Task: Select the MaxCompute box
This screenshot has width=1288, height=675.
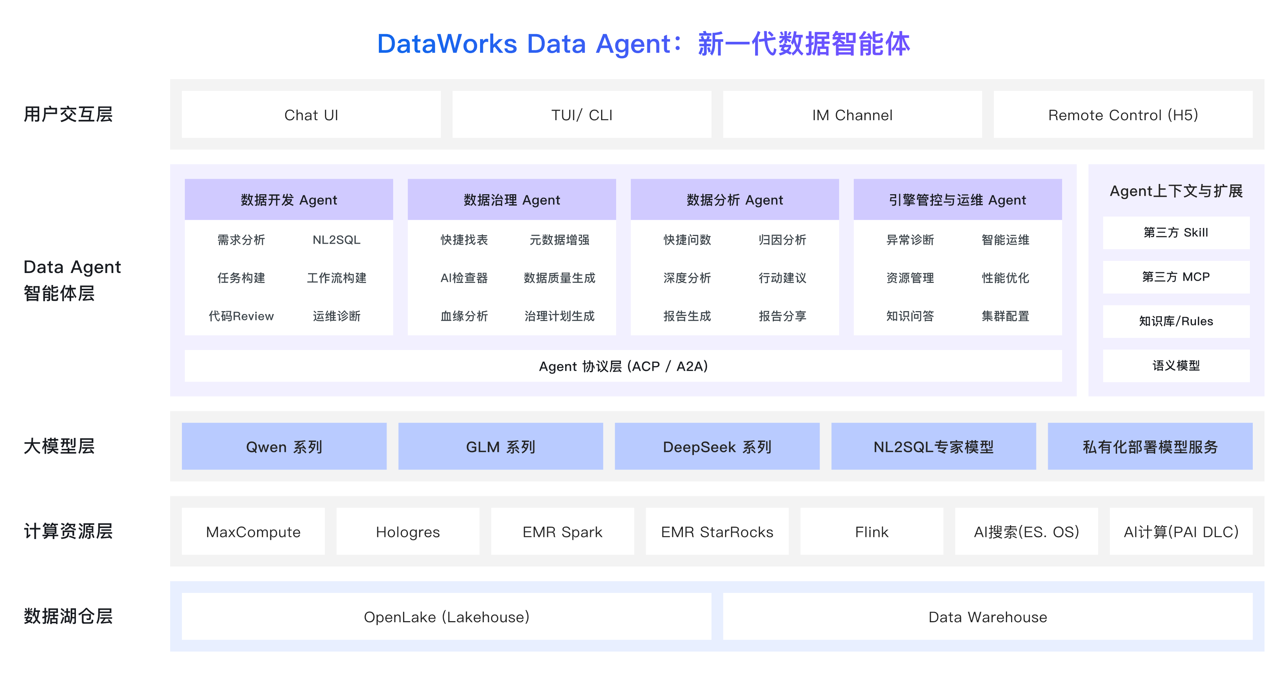Action: [x=253, y=531]
